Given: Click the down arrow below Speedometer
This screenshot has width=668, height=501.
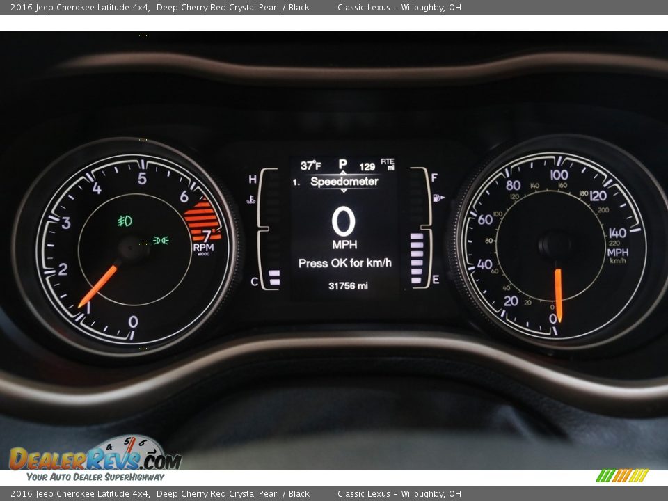Looking at the screenshot, I should [343, 191].
